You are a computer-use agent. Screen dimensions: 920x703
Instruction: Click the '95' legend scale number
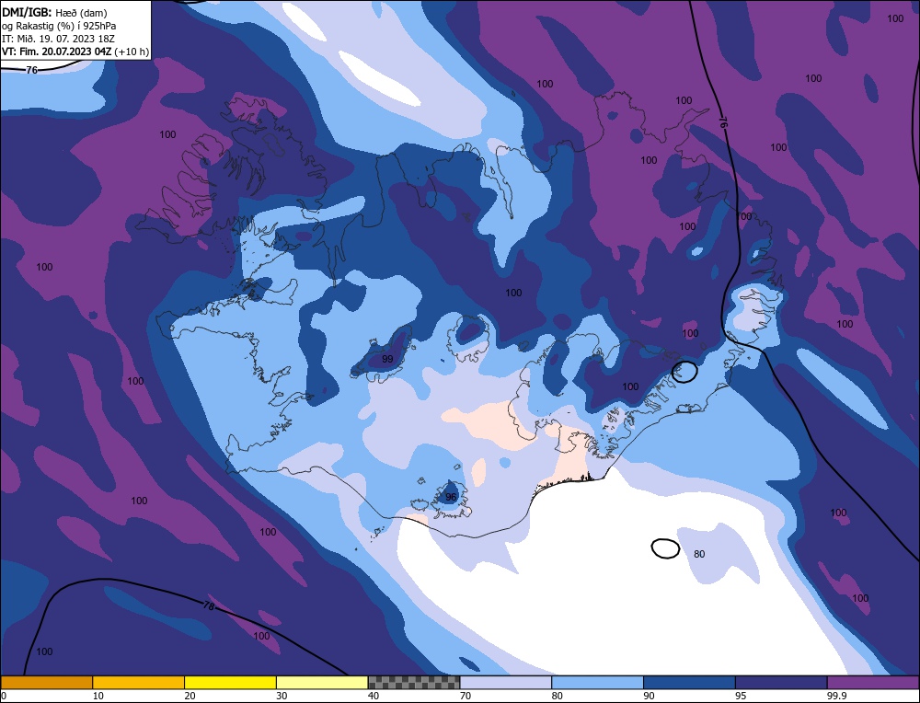741,696
